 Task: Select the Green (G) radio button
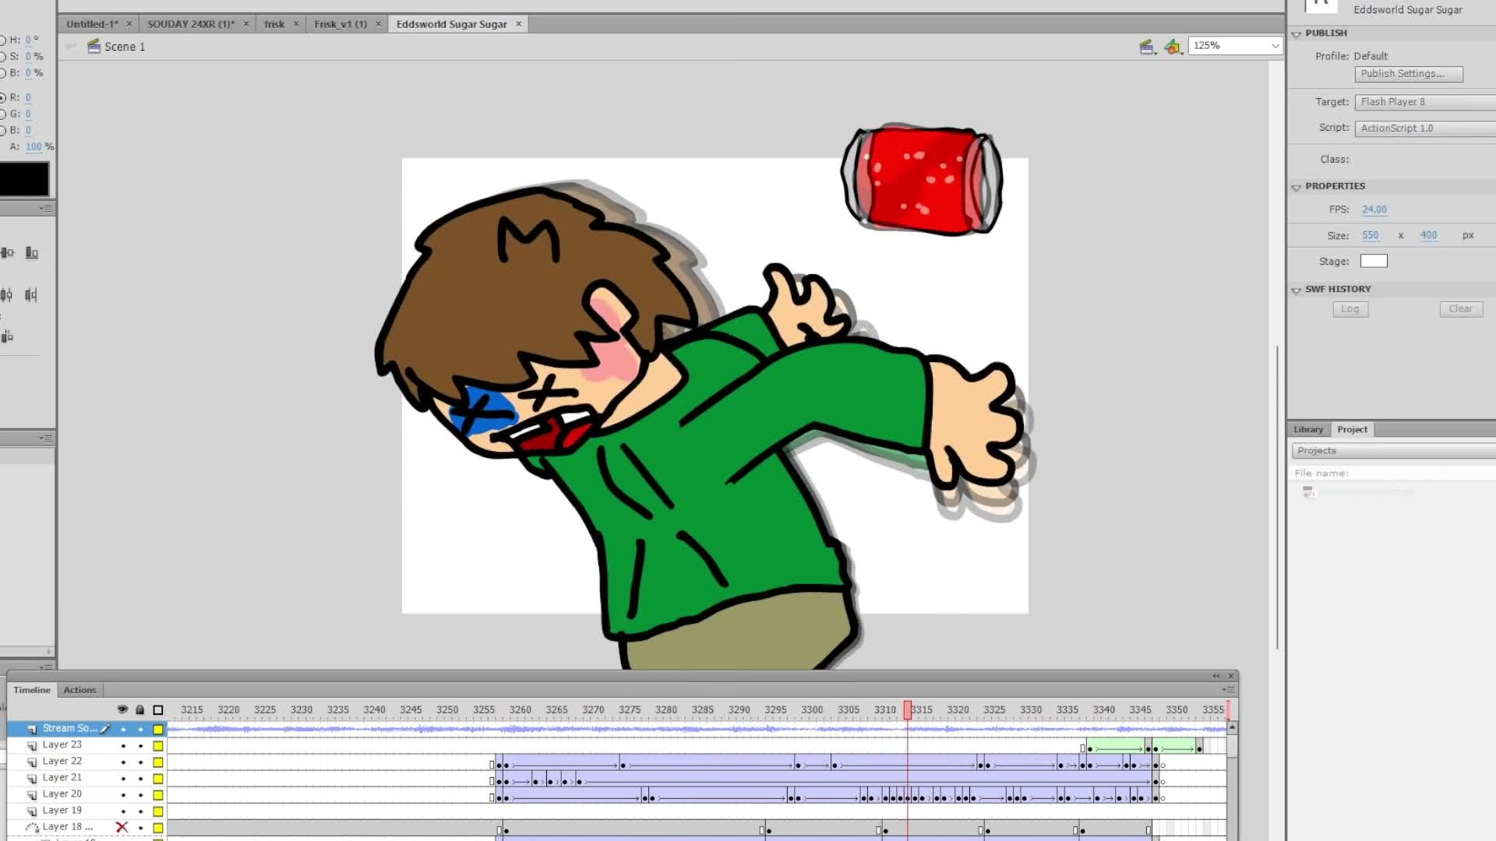[2, 114]
